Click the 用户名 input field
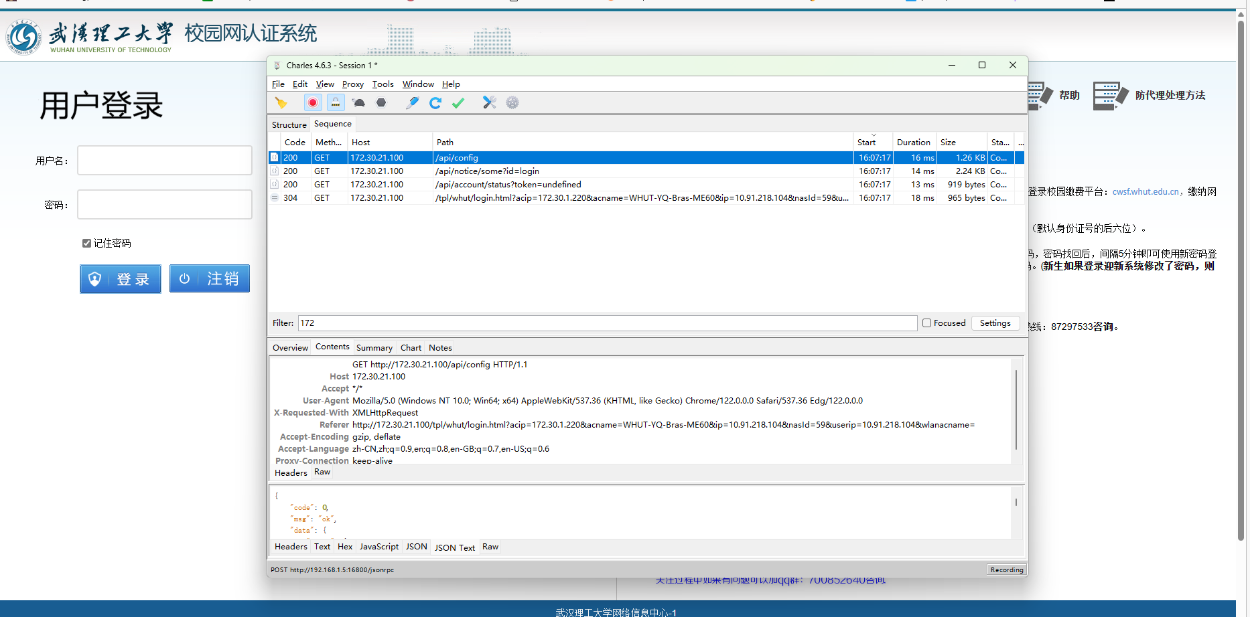Viewport: 1250px width, 617px height. (165, 161)
